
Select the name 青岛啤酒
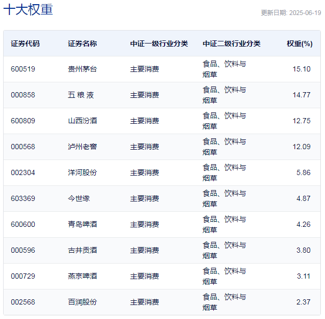82,224
